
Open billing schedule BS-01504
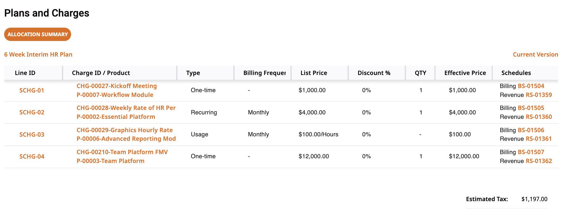pyautogui.click(x=531, y=86)
